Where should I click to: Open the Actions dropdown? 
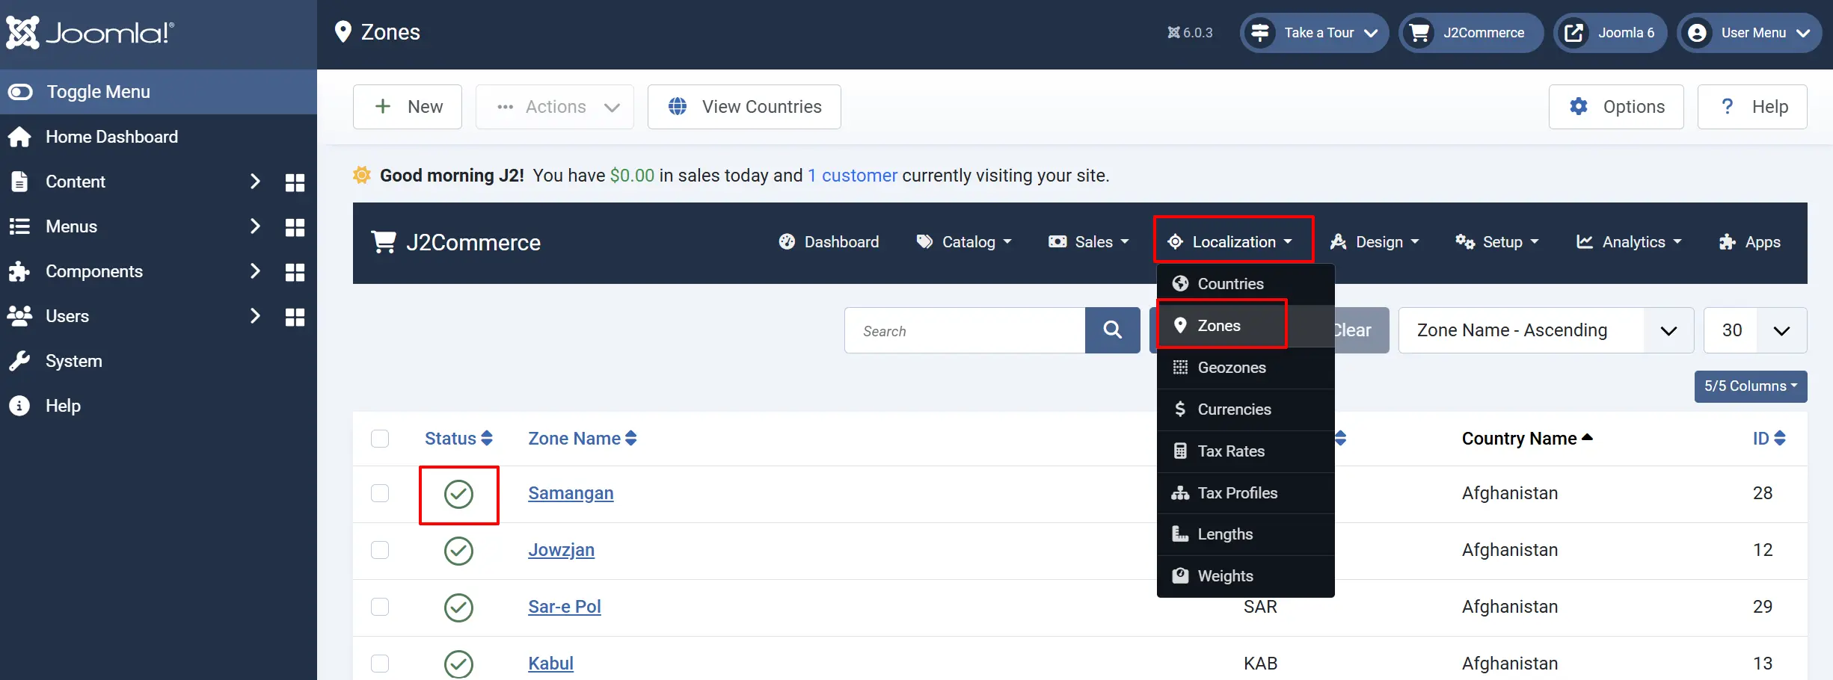pyautogui.click(x=555, y=107)
